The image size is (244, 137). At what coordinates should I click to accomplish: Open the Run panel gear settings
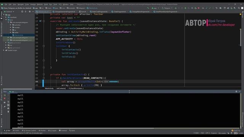236,91
